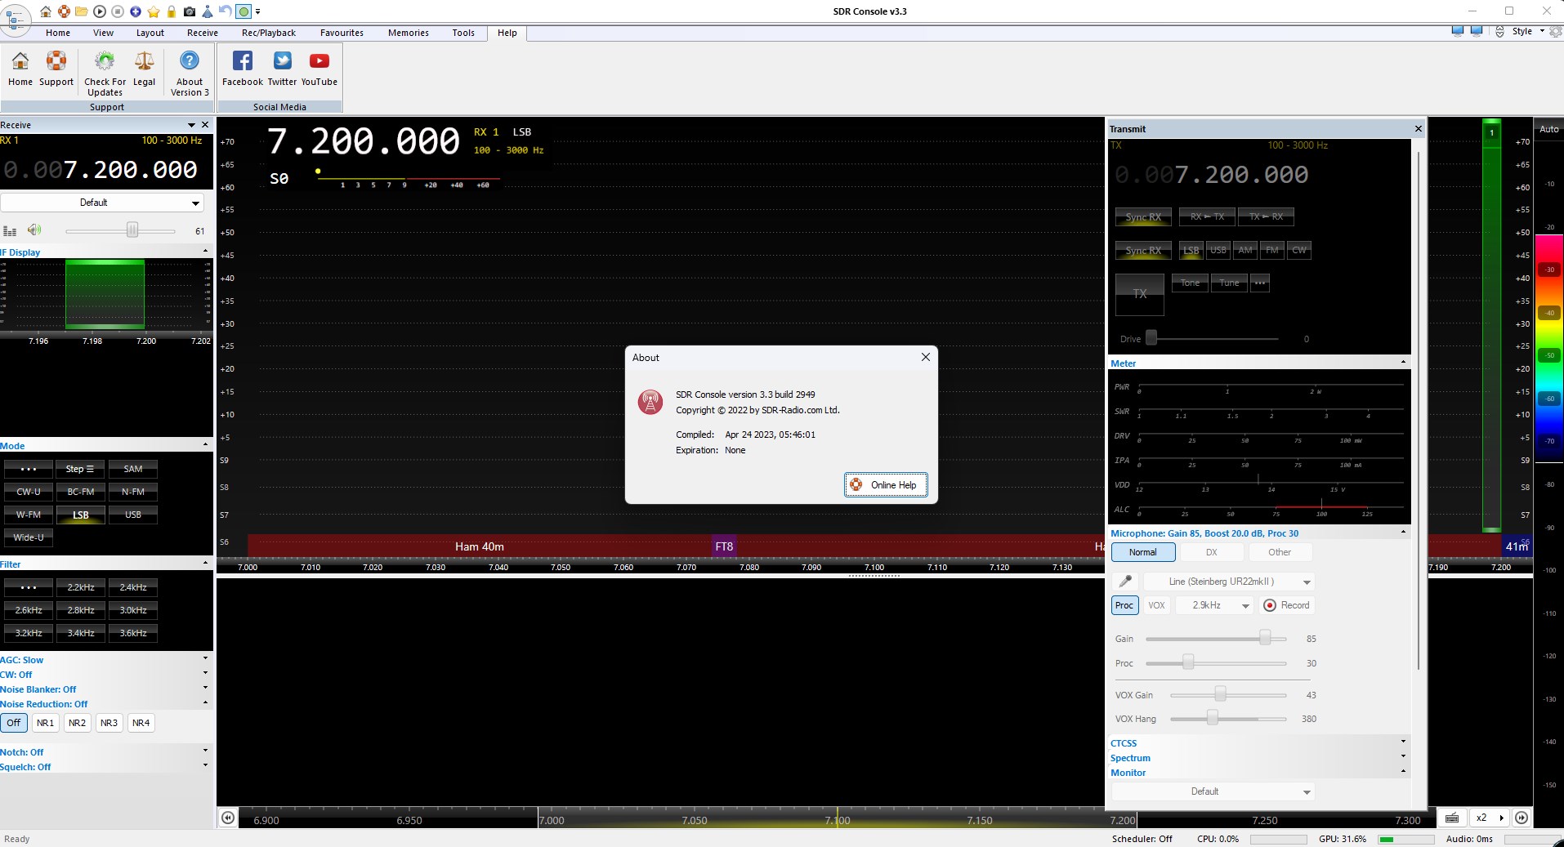The image size is (1564, 847).
Task: Click the lifebuoy icon in the quick access toolbar
Action: click(64, 11)
